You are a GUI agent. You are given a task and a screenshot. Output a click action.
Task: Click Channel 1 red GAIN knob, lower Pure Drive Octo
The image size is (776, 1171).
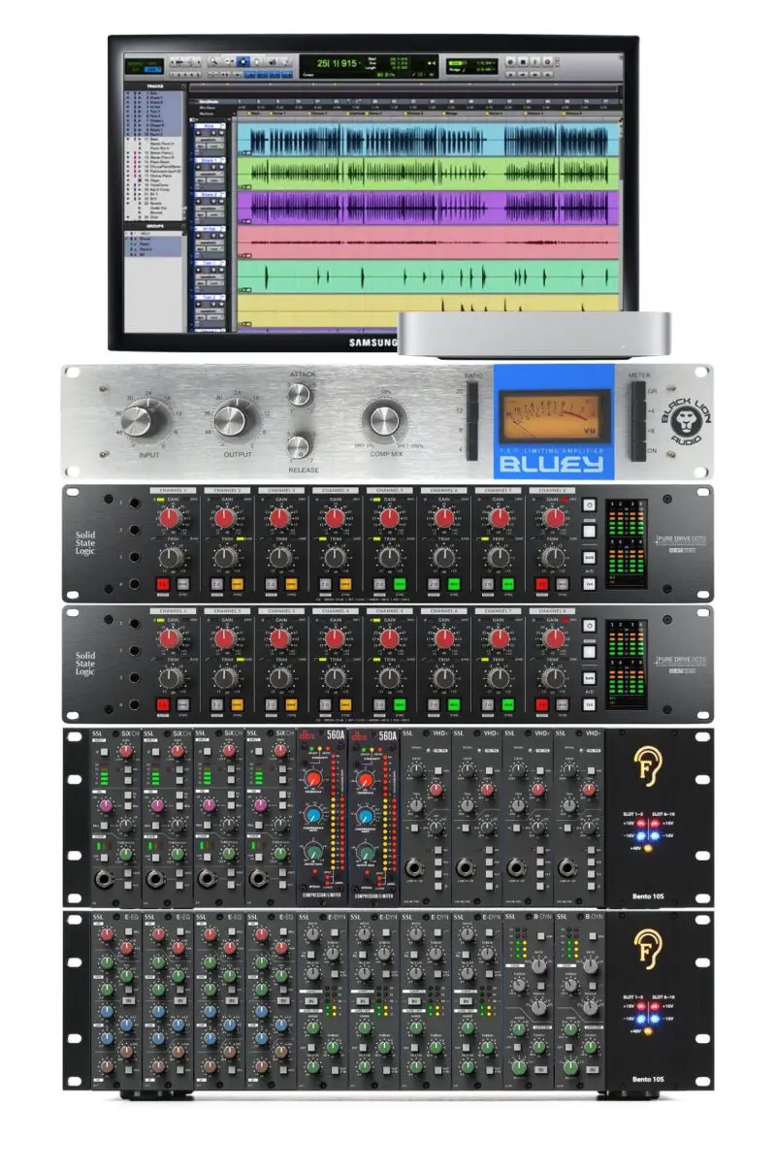tap(170, 638)
